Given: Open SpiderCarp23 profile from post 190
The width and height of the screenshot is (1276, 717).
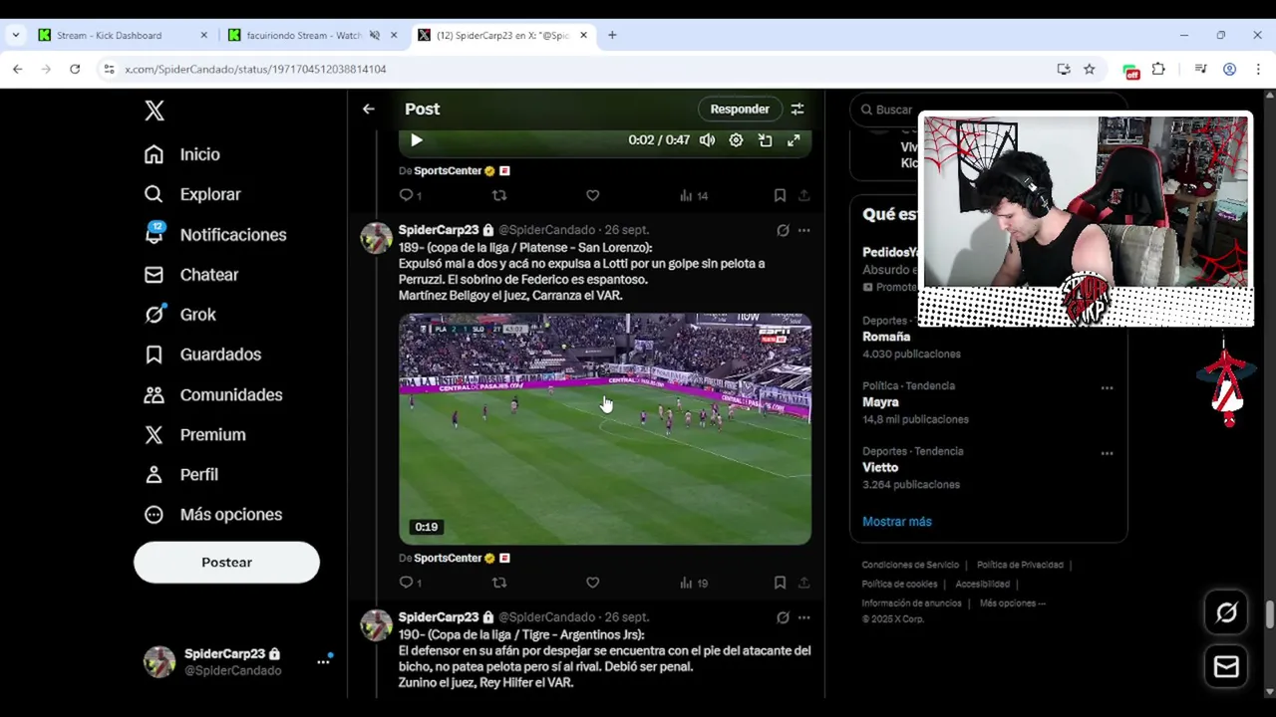Looking at the screenshot, I should 439,617.
